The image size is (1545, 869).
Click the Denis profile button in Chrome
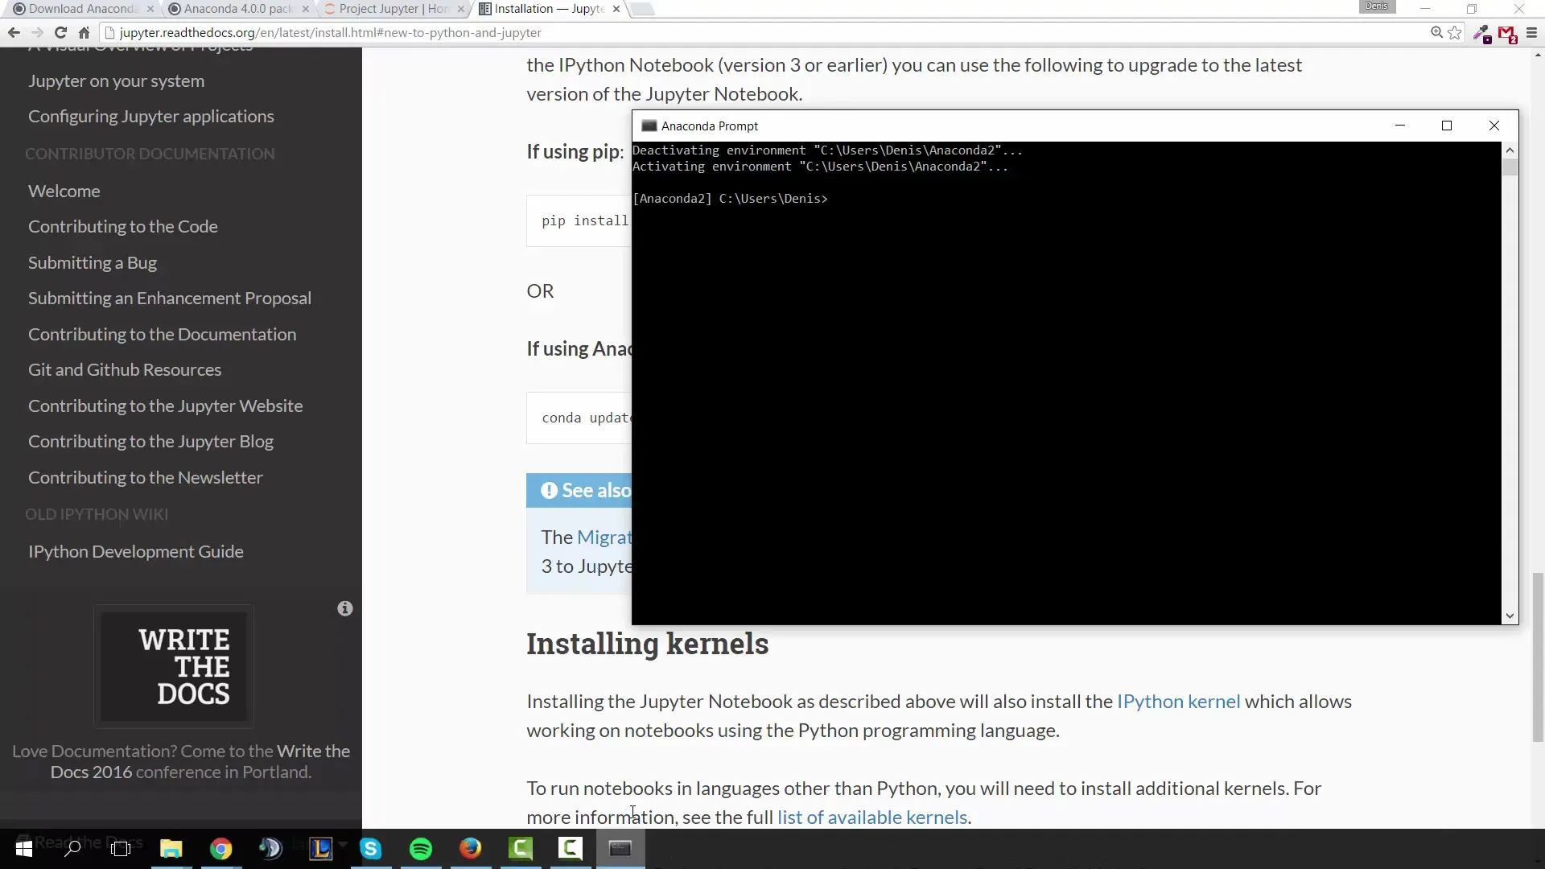point(1376,6)
